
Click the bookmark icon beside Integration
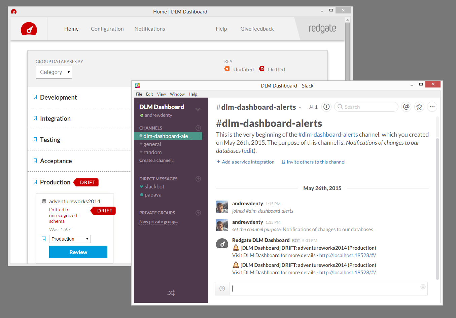point(35,118)
